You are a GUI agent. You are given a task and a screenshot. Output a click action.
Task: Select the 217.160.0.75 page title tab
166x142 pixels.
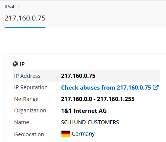tap(25, 18)
